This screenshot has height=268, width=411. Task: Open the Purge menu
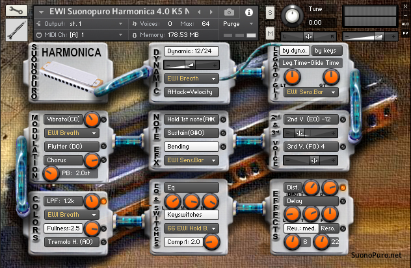(238, 24)
